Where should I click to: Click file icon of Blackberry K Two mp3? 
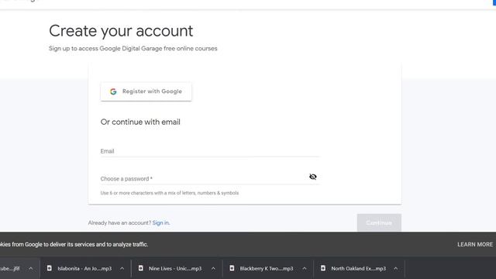click(x=232, y=268)
